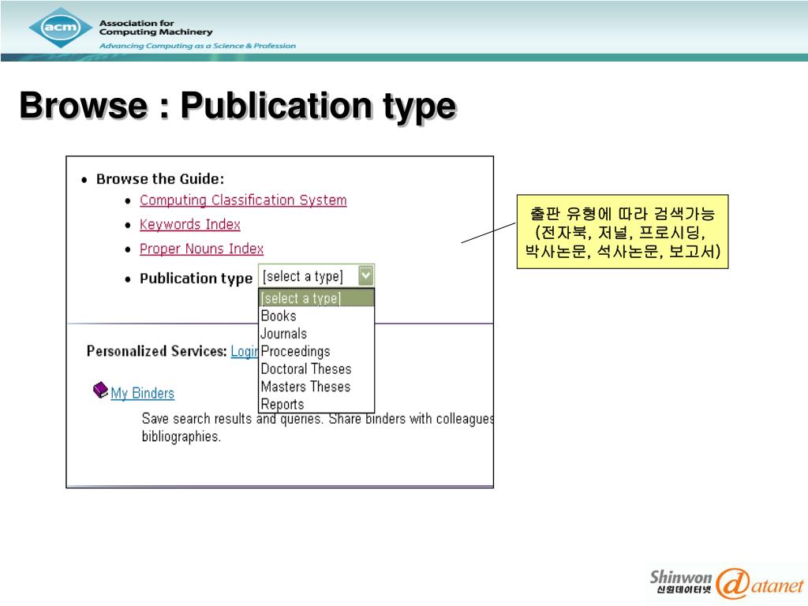Open the Computing Classification System link
Screen dimensions: 808x606
243,200
